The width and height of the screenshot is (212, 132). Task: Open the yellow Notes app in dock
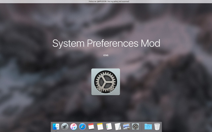(x=100, y=126)
